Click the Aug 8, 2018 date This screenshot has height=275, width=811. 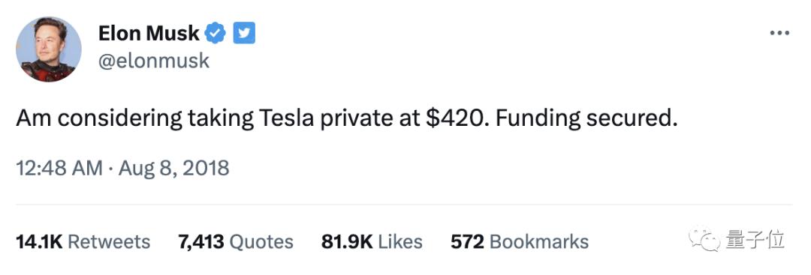(x=173, y=169)
